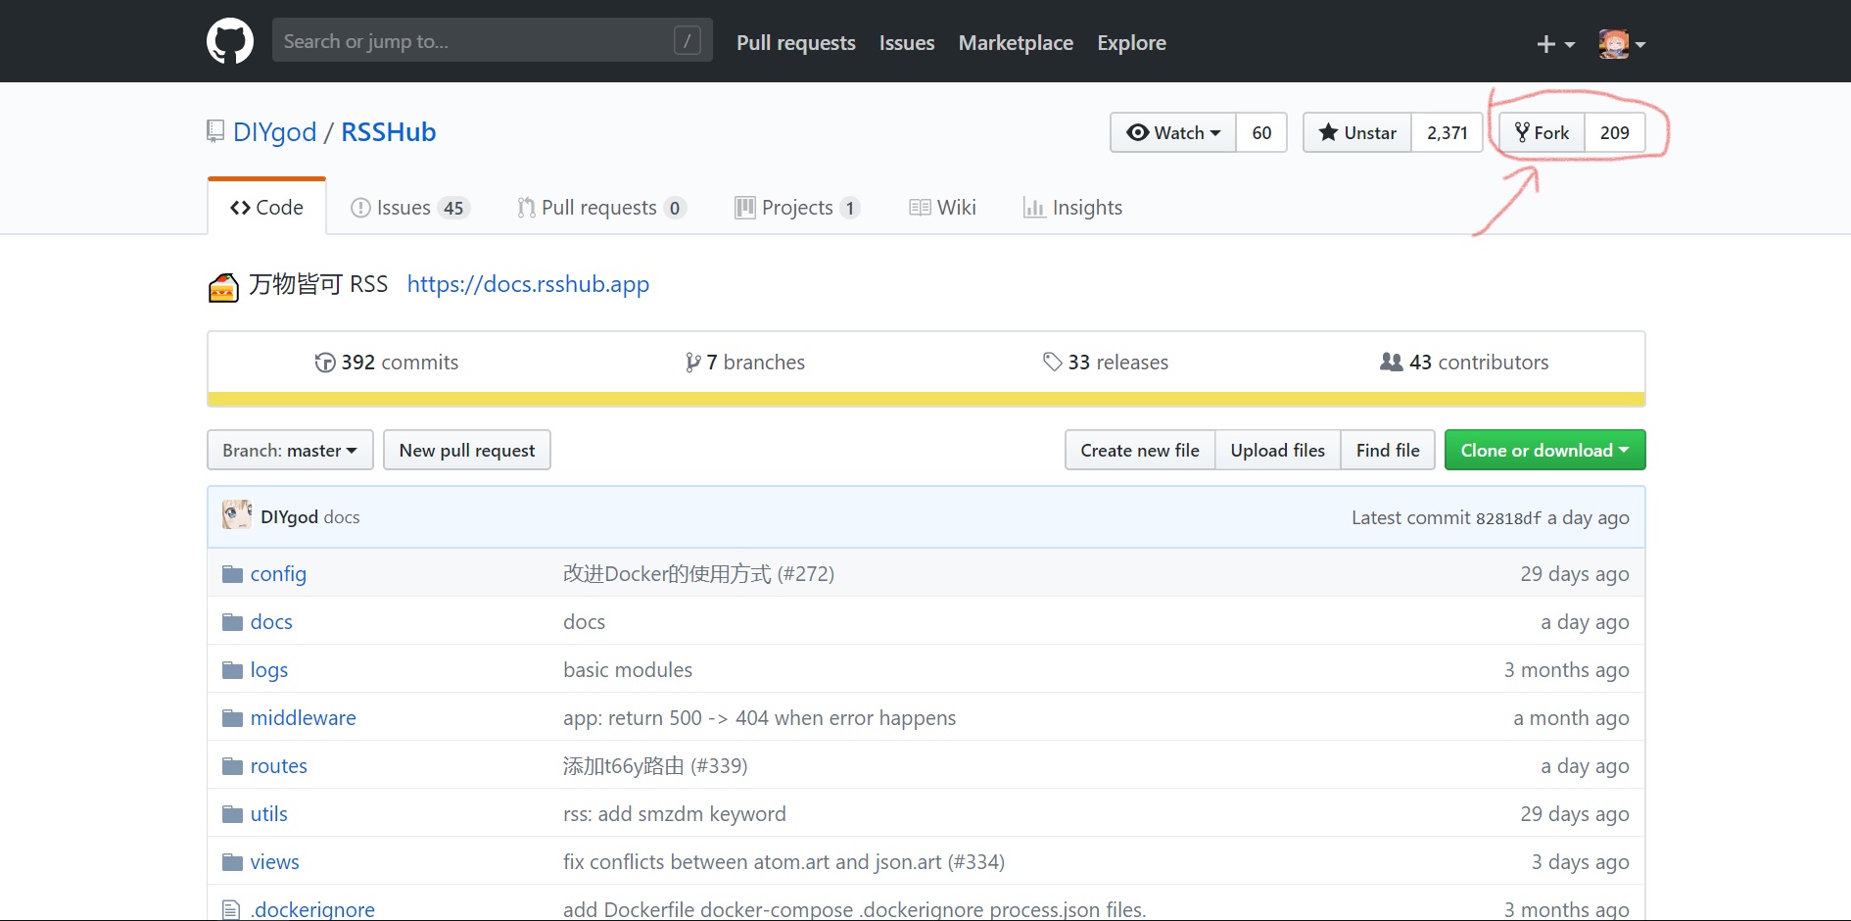Unstar the RSSHub repository
Image resolution: width=1851 pixels, height=921 pixels.
click(1357, 132)
